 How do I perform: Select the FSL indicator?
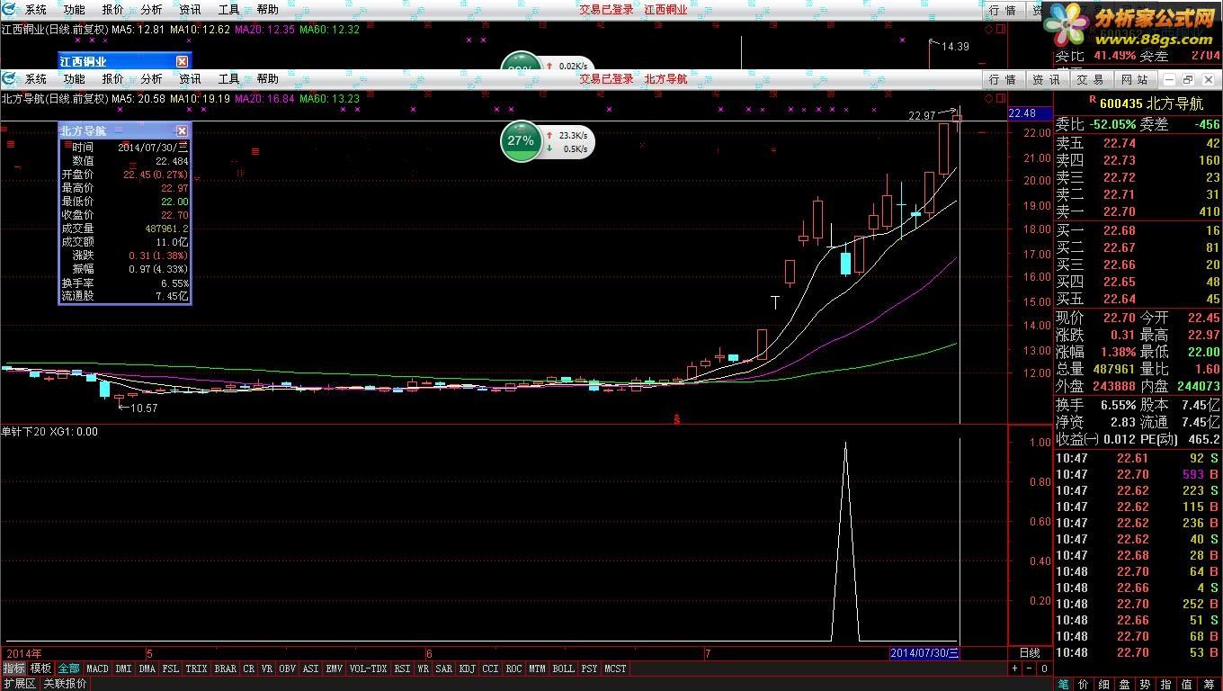point(170,669)
